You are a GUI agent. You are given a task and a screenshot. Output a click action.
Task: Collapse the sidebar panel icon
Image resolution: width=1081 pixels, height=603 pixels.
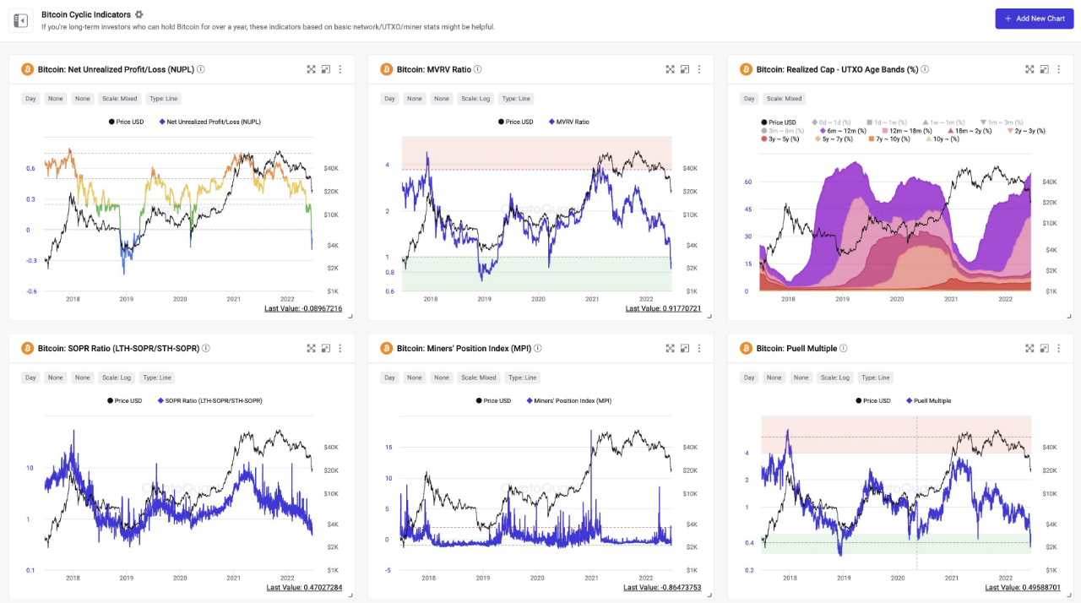click(21, 20)
